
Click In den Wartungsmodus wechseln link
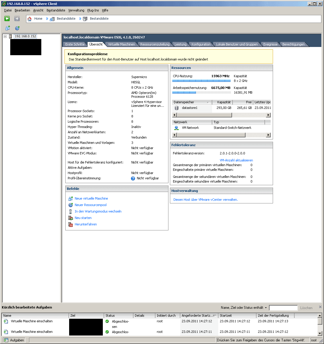click(x=98, y=212)
